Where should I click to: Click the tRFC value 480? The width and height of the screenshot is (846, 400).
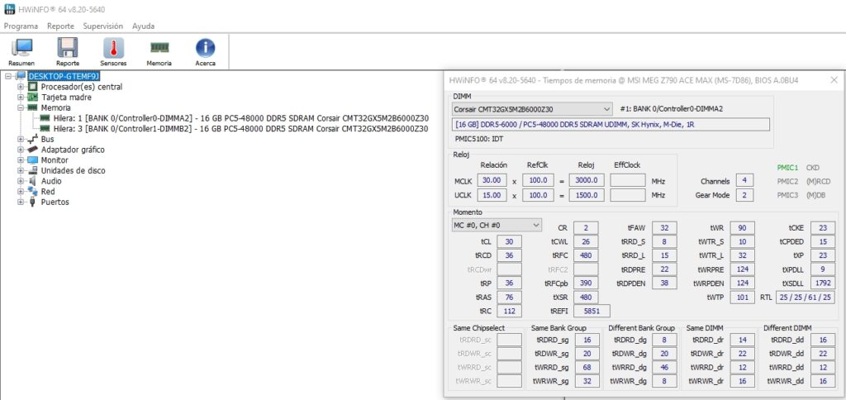coord(586,255)
